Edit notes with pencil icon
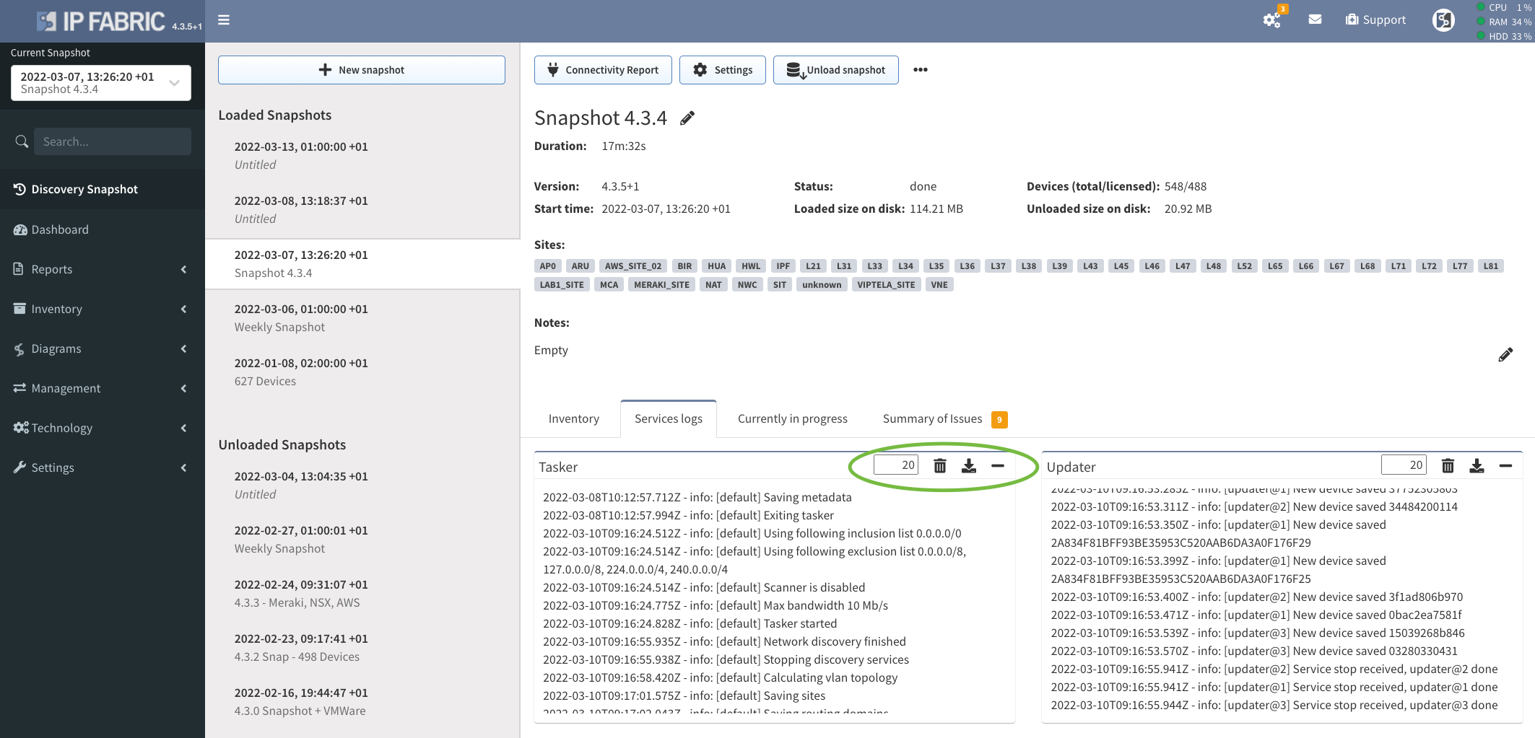This screenshot has width=1535, height=738. [x=1505, y=354]
